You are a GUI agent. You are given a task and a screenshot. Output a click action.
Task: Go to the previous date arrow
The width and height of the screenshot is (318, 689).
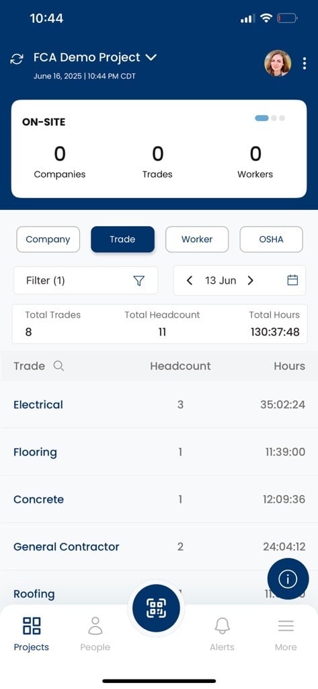(x=190, y=281)
